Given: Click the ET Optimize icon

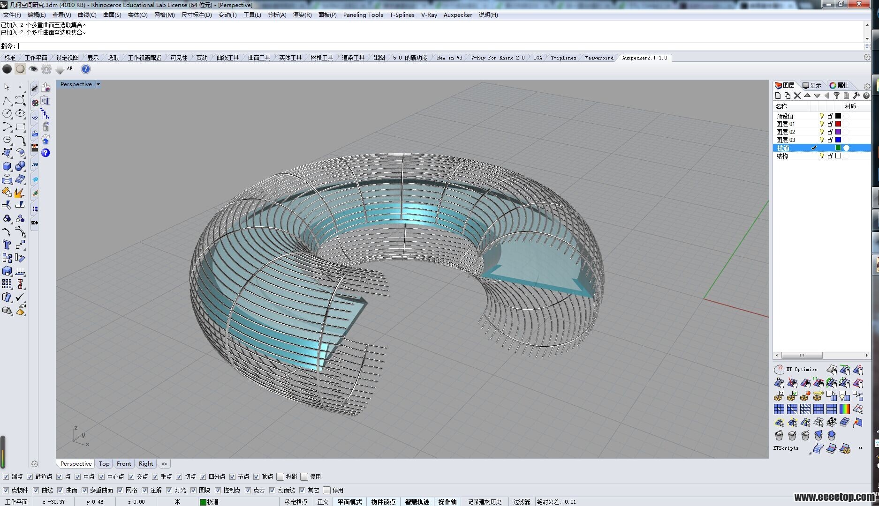Looking at the screenshot, I should coord(779,369).
